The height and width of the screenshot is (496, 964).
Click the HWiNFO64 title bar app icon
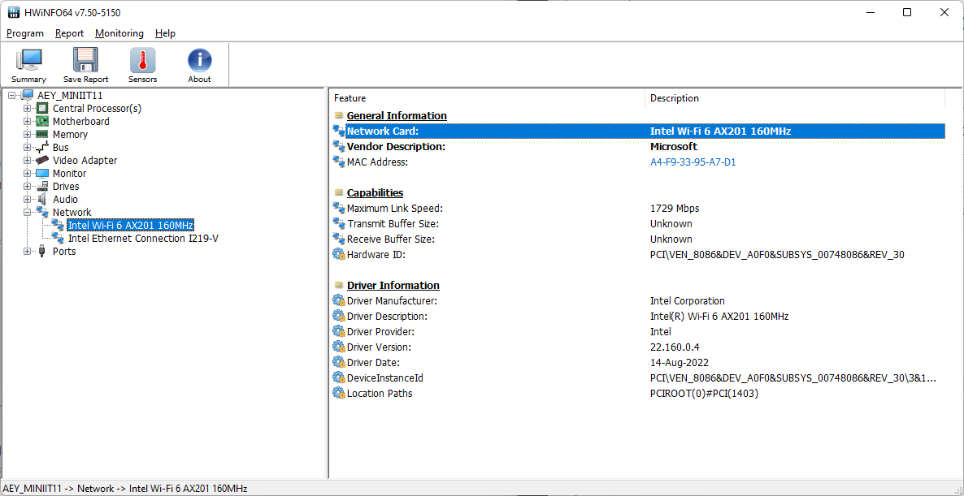[14, 12]
